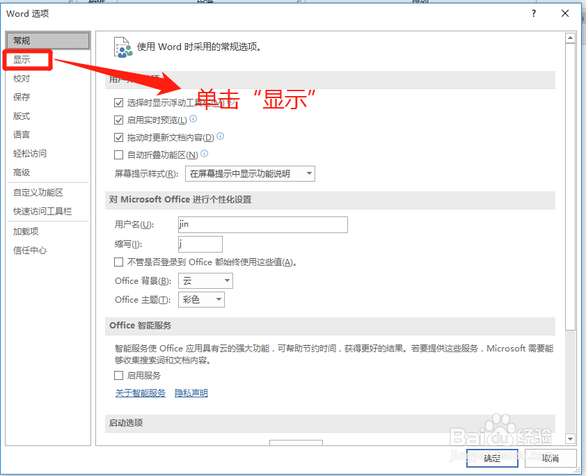Select the 常规 category
The width and height of the screenshot is (586, 476).
coord(48,40)
